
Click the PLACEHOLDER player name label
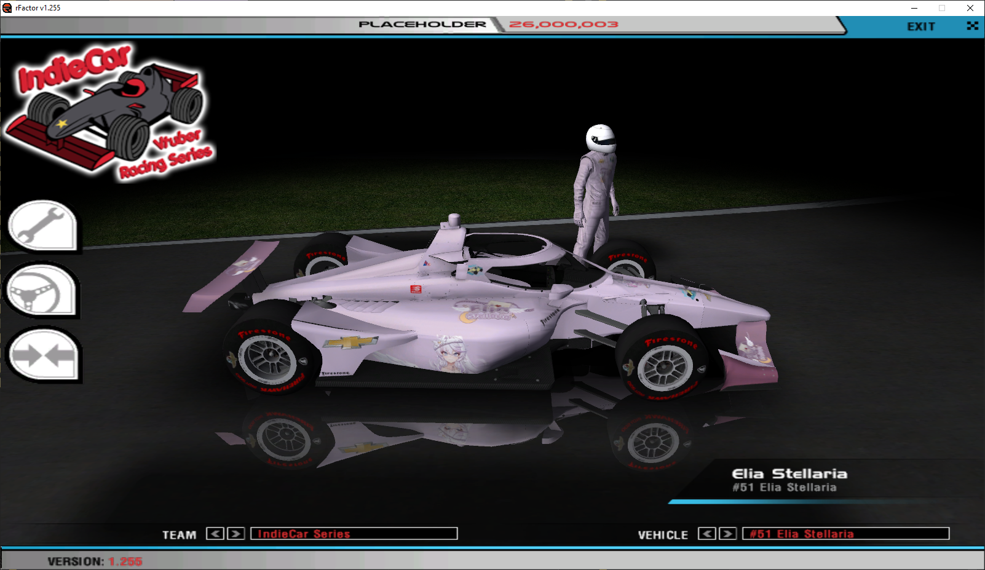point(422,25)
